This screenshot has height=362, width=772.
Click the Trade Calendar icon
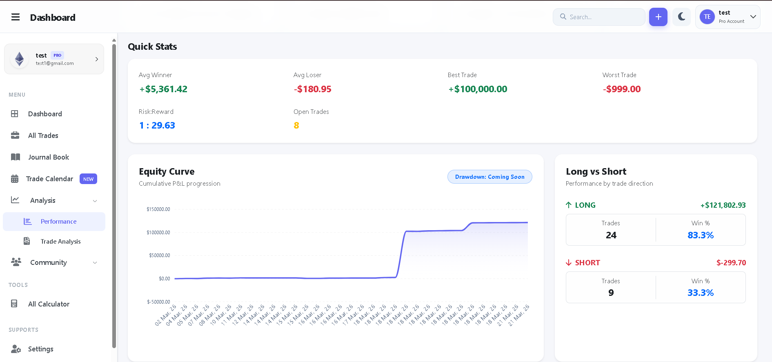tap(15, 179)
